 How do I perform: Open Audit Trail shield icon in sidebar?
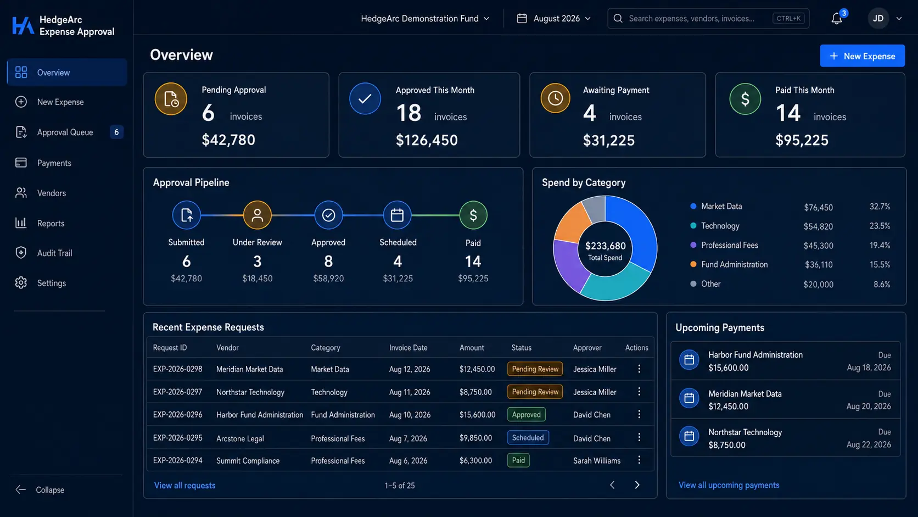[21, 253]
